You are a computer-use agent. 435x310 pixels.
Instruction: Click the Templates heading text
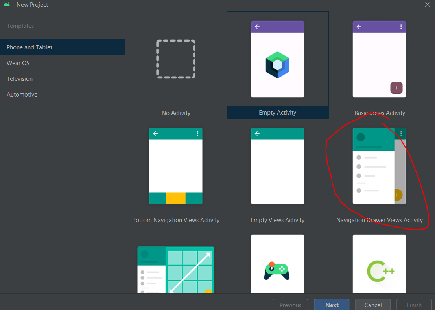[20, 26]
